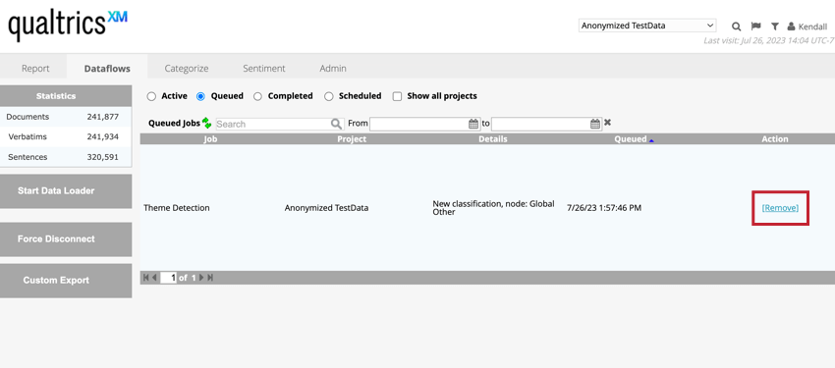
Task: Select the Queued jobs radio button
Action: tap(200, 97)
